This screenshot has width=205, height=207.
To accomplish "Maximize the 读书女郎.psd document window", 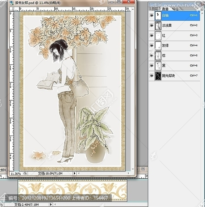I will 119,2.
